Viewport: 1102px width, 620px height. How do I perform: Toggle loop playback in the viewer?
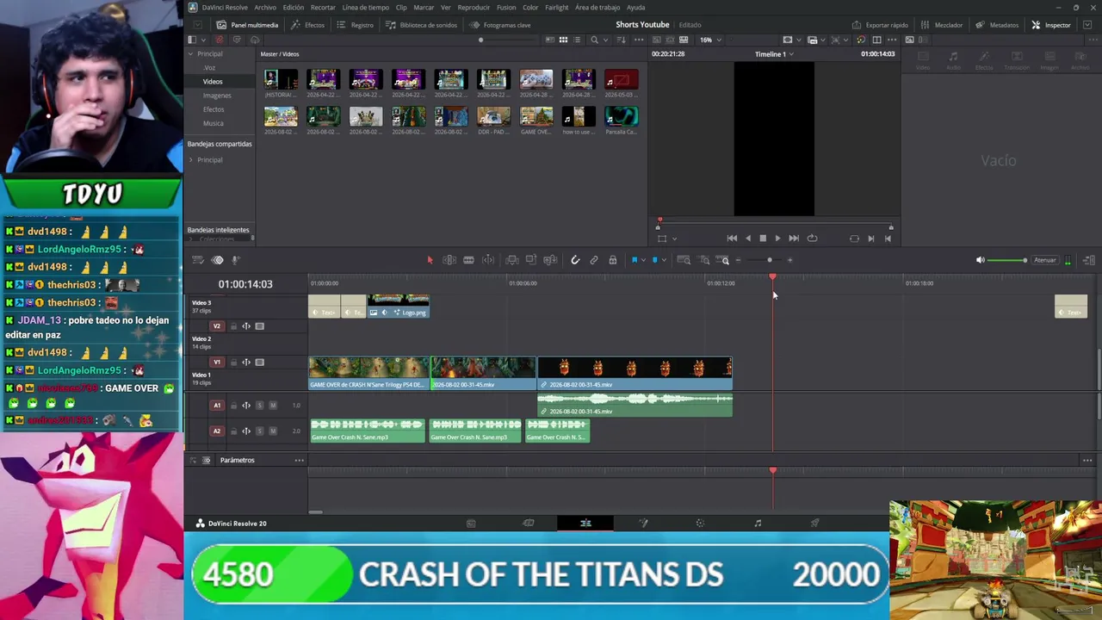pos(812,239)
